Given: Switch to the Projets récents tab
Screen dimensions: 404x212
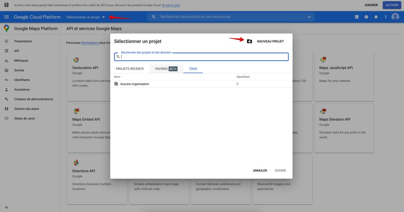Looking at the screenshot, I should (130, 69).
